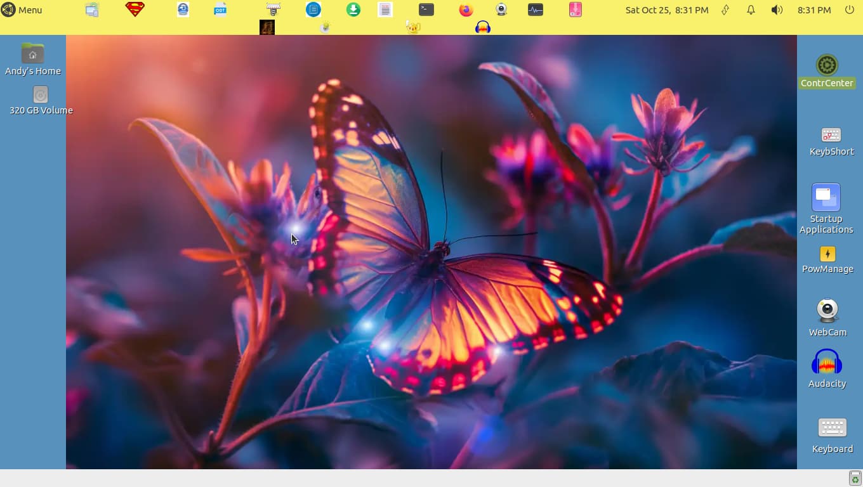Open the Andy's Home folder
The height and width of the screenshot is (487, 863).
pos(33,54)
